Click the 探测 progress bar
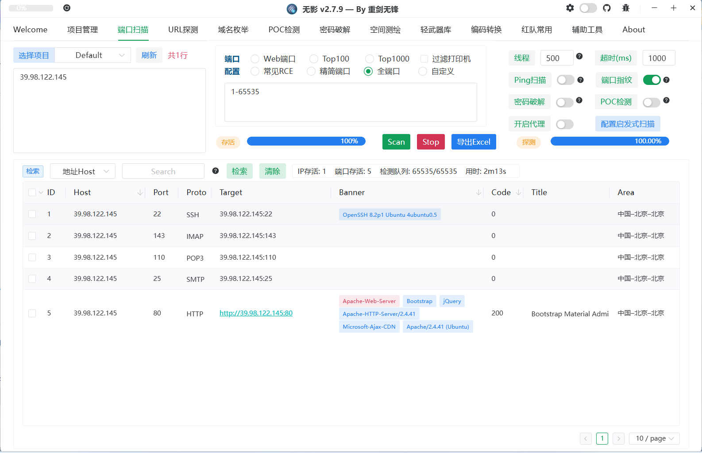The image size is (702, 453). point(609,141)
